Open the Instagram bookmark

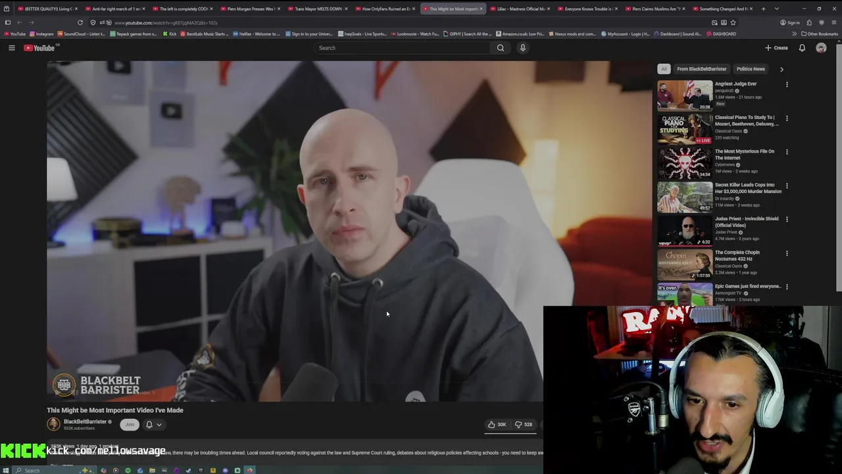41,34
